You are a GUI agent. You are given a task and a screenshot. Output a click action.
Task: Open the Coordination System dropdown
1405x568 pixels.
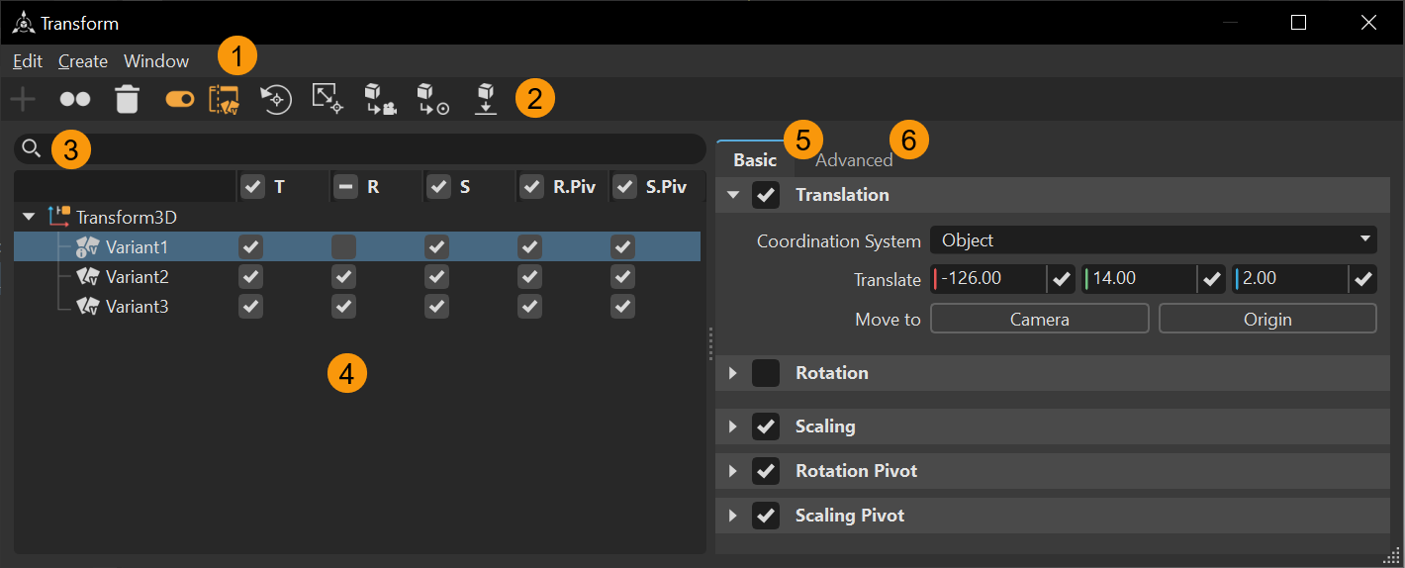point(1153,240)
